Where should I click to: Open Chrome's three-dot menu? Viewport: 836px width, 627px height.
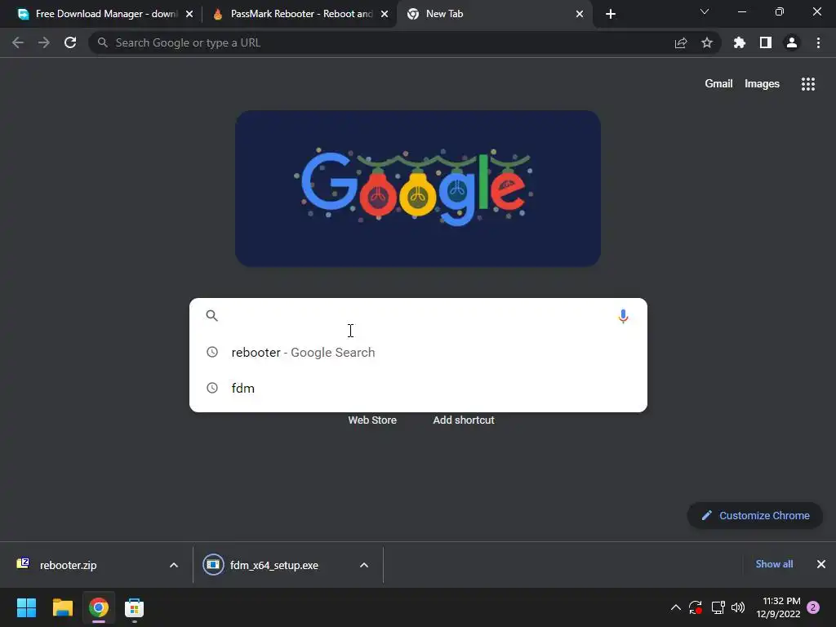[x=818, y=42]
